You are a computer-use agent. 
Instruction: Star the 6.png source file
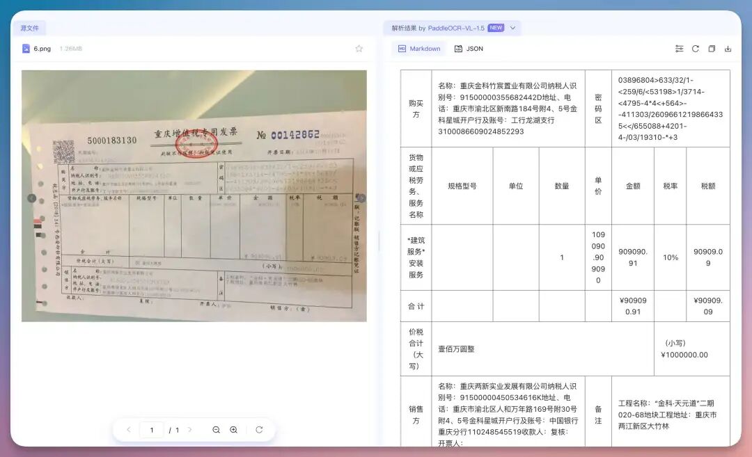click(x=359, y=48)
